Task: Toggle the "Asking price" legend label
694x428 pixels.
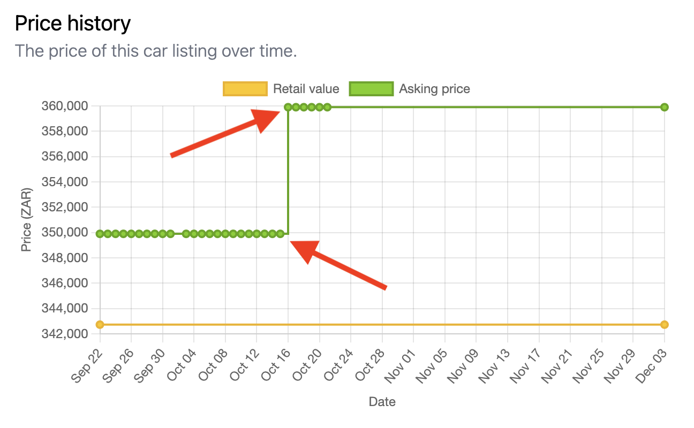Action: 434,89
